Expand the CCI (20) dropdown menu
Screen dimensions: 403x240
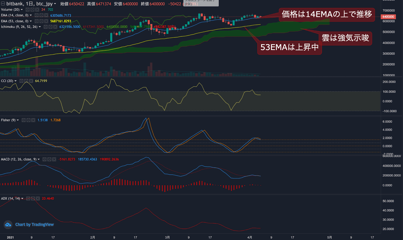[x=15, y=81]
